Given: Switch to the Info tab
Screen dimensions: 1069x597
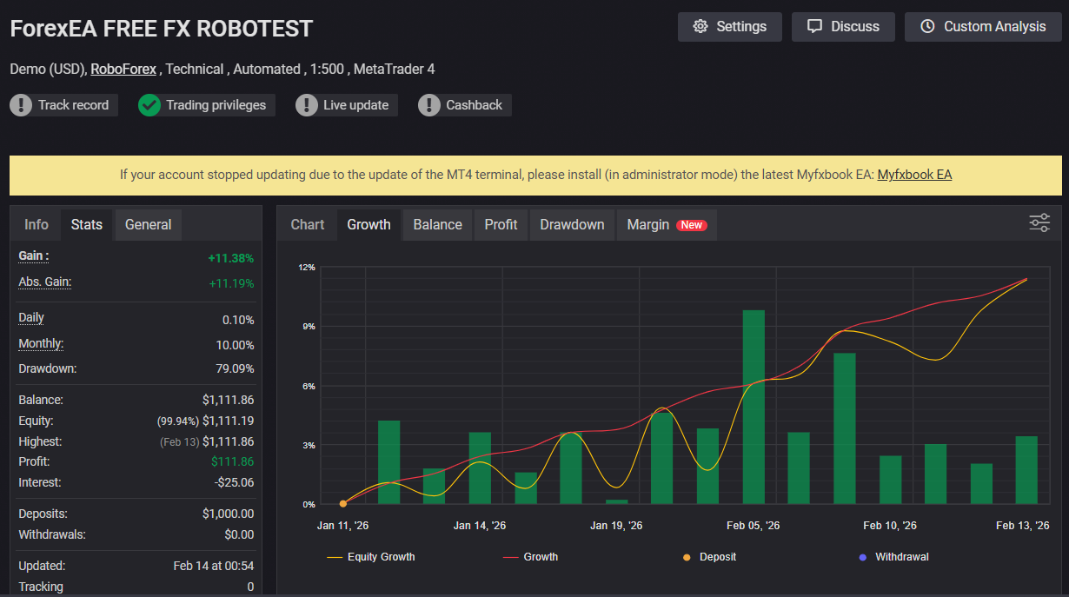Looking at the screenshot, I should coord(37,224).
